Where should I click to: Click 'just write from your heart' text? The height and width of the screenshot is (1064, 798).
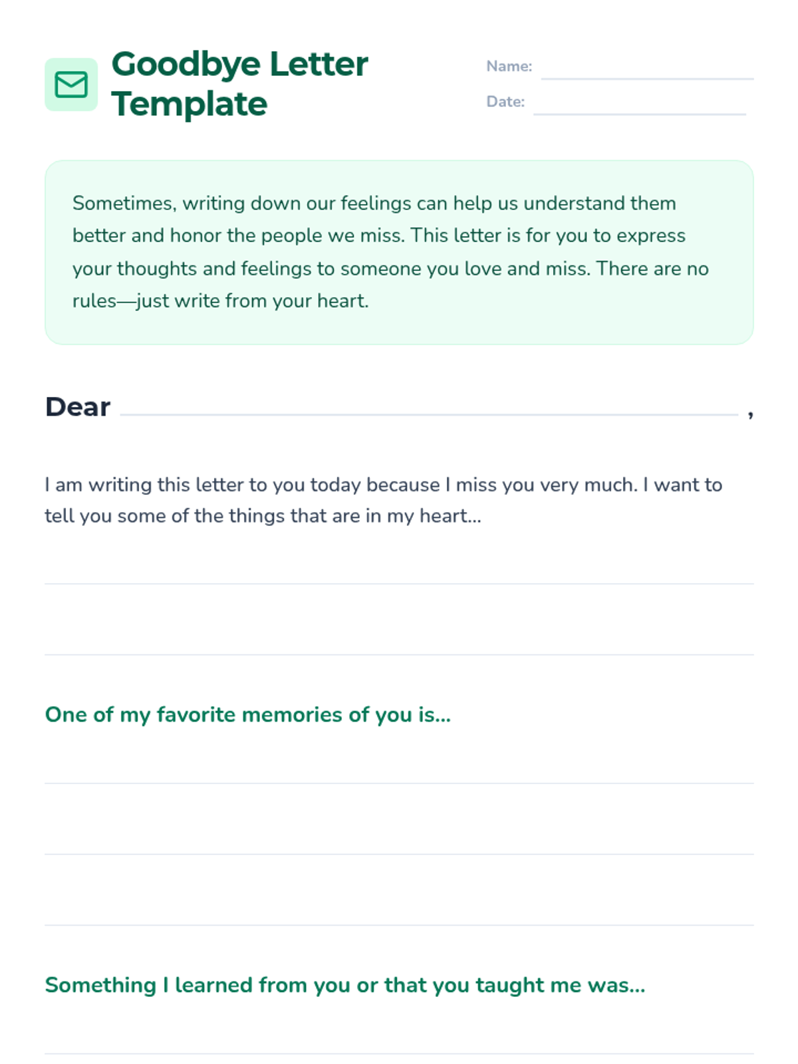click(x=253, y=301)
